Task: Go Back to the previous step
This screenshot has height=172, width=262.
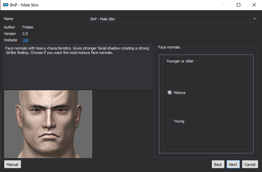Action: click(218, 164)
